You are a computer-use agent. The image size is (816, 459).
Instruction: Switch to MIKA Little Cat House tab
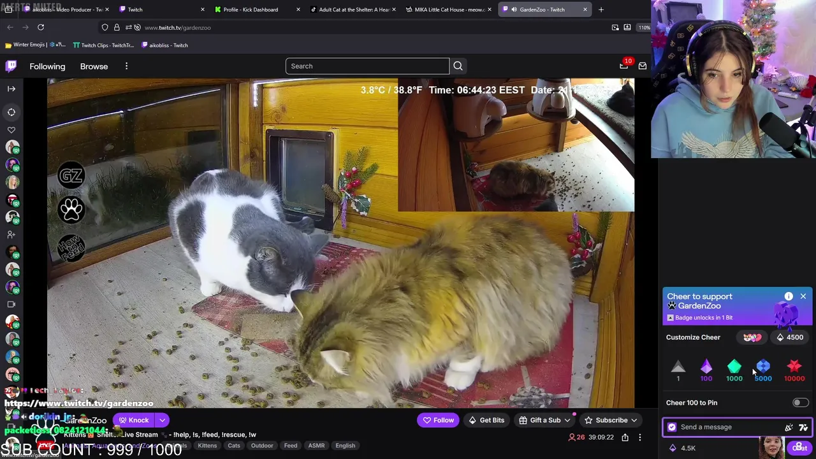coord(449,10)
